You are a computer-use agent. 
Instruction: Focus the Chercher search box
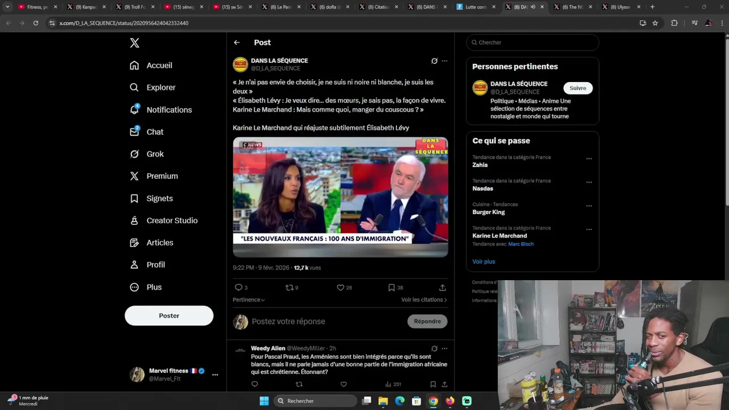pyautogui.click(x=533, y=43)
